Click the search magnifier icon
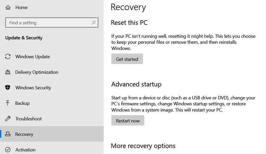The image size is (266, 154). click(x=94, y=23)
